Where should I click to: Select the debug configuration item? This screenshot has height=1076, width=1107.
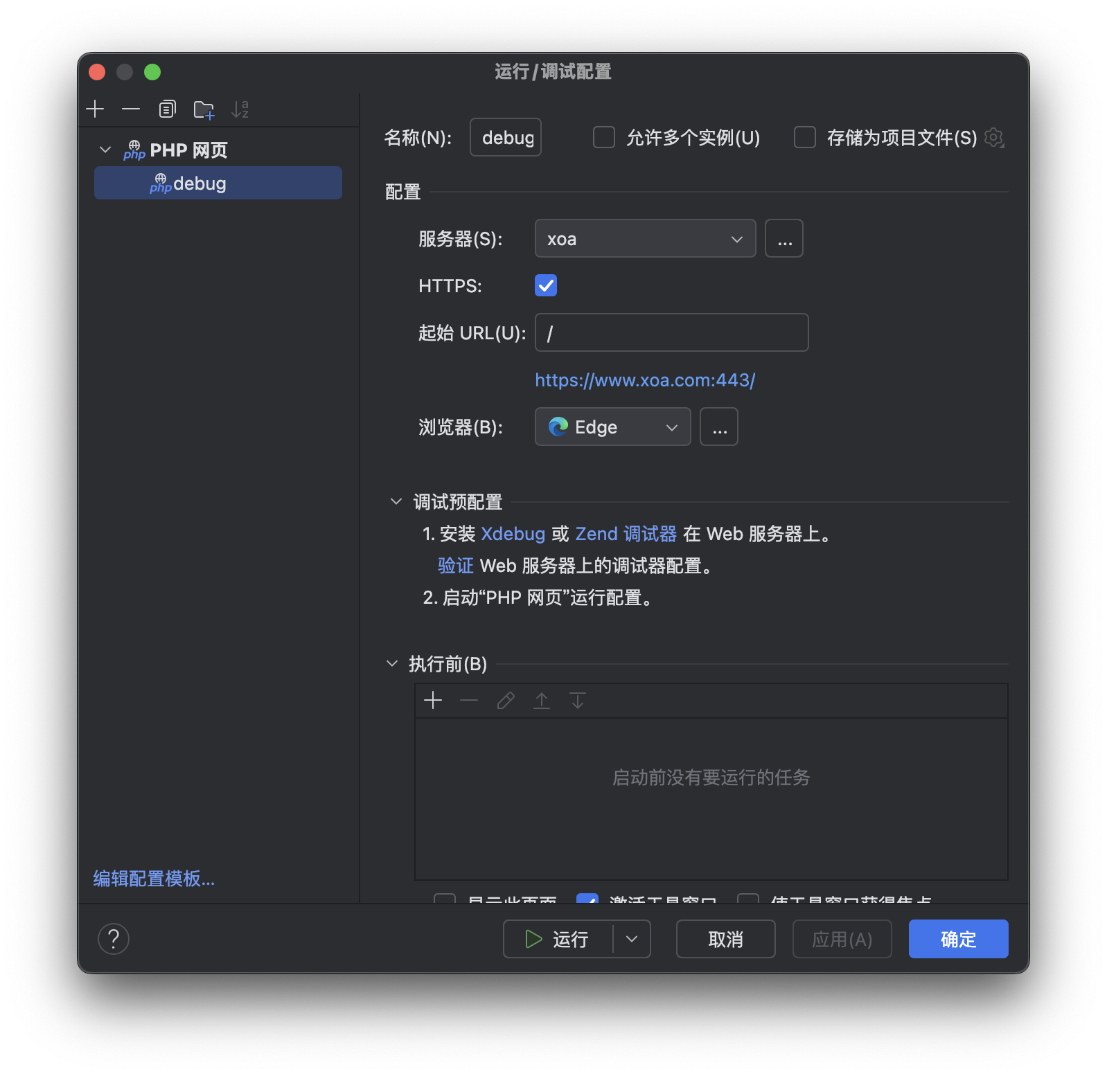pyautogui.click(x=218, y=183)
